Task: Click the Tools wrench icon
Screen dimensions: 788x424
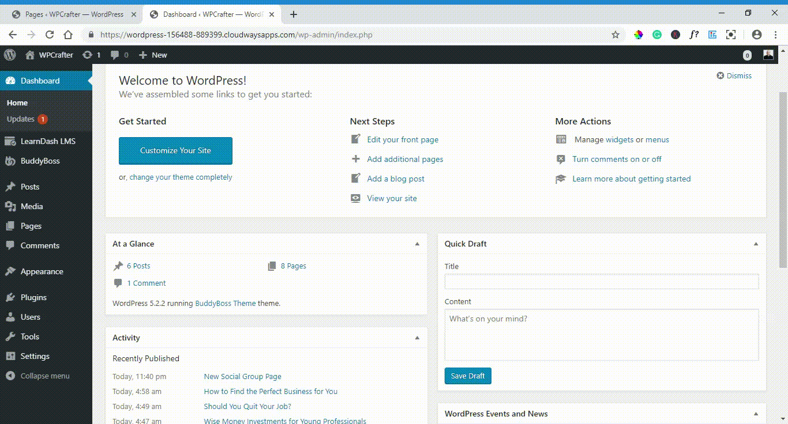Action: point(10,336)
